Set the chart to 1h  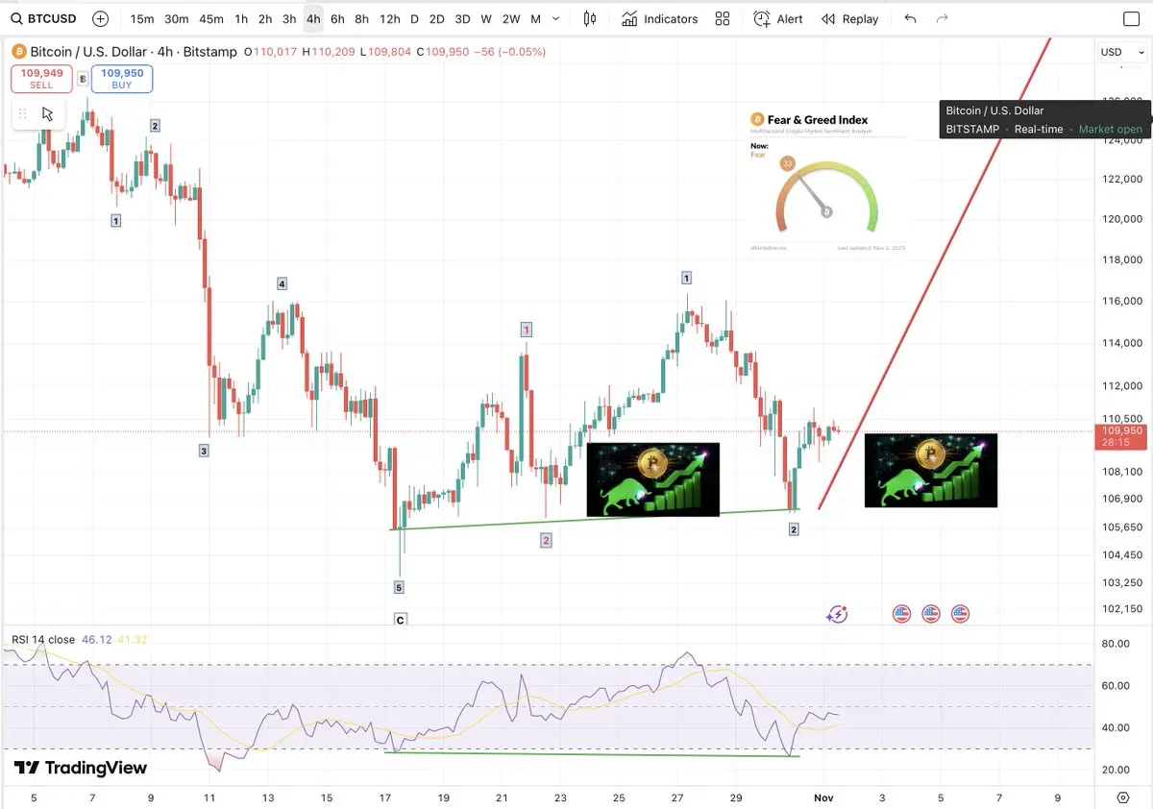click(241, 18)
